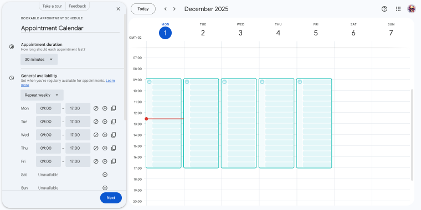Edit Tuesday start time 09:00
421x210 pixels.
48,122
